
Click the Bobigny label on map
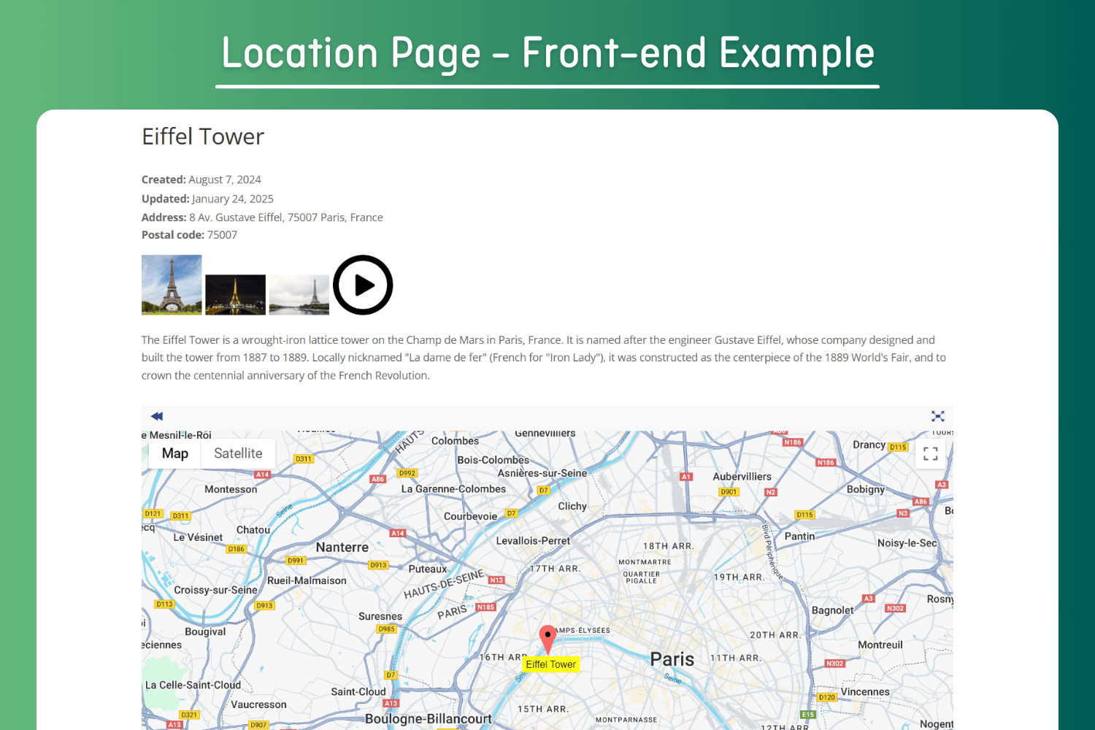tap(866, 489)
